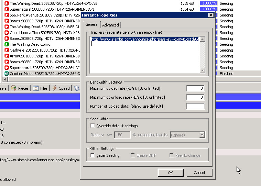Select Supernatural S08E08 720p HDTV torrent row

(52, 9)
